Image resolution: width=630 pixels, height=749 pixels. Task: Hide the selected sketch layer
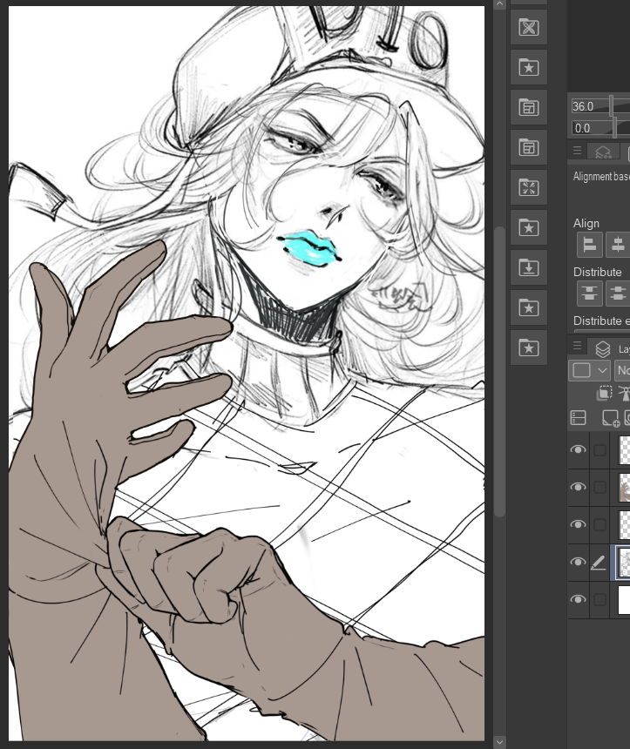[578, 562]
